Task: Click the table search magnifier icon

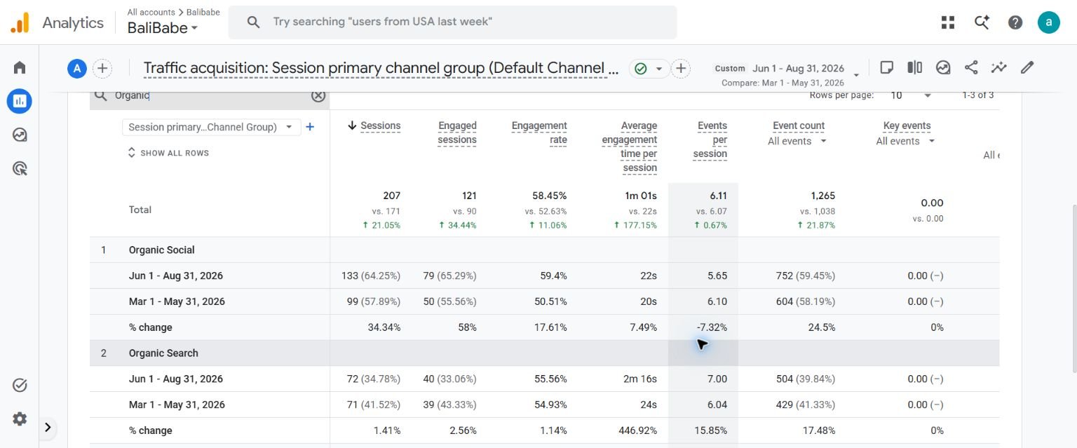Action: coord(101,95)
